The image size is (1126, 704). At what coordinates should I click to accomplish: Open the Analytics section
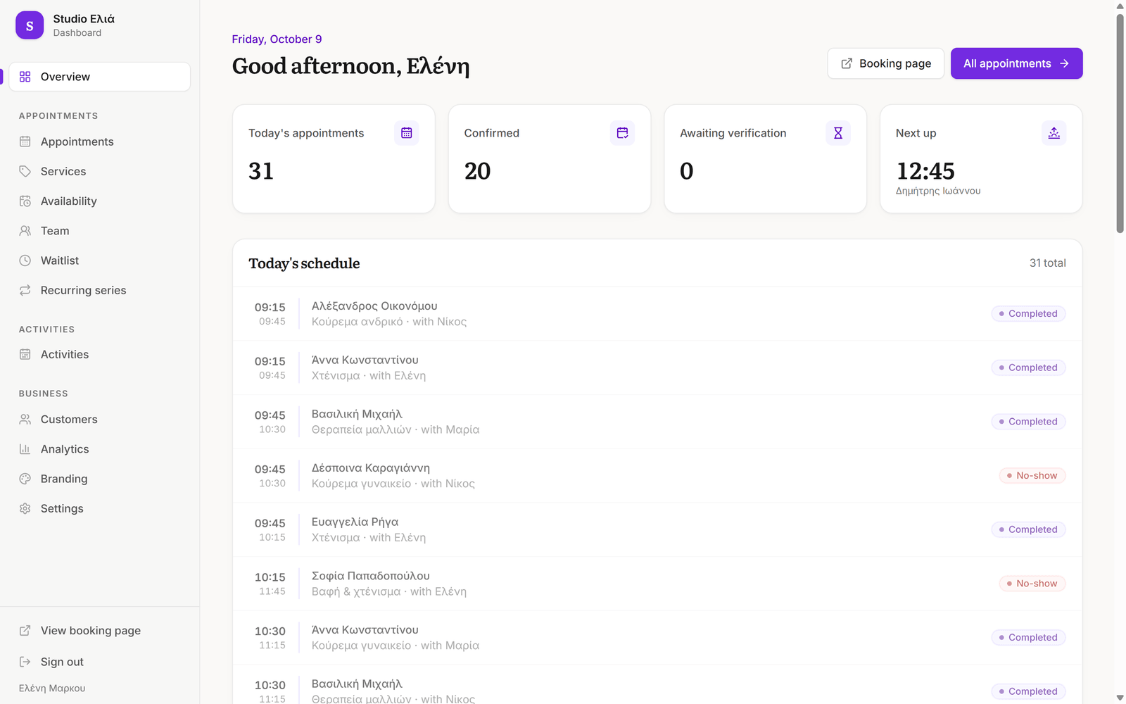point(99,449)
